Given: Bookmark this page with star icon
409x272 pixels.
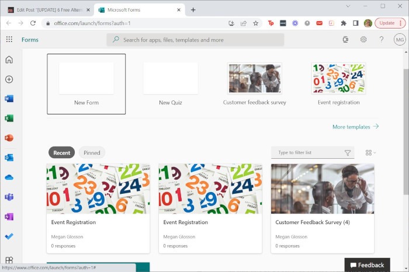Looking at the screenshot, I should 256,23.
